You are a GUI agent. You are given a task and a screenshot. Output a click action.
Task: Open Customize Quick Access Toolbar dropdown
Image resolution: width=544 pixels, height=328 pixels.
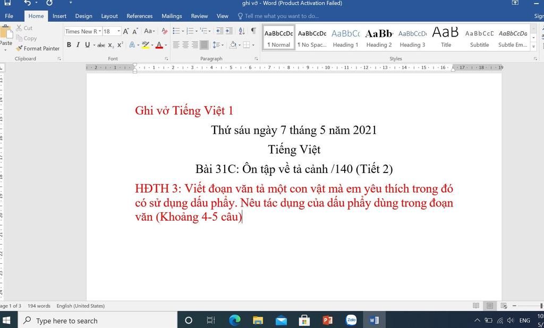71,3
